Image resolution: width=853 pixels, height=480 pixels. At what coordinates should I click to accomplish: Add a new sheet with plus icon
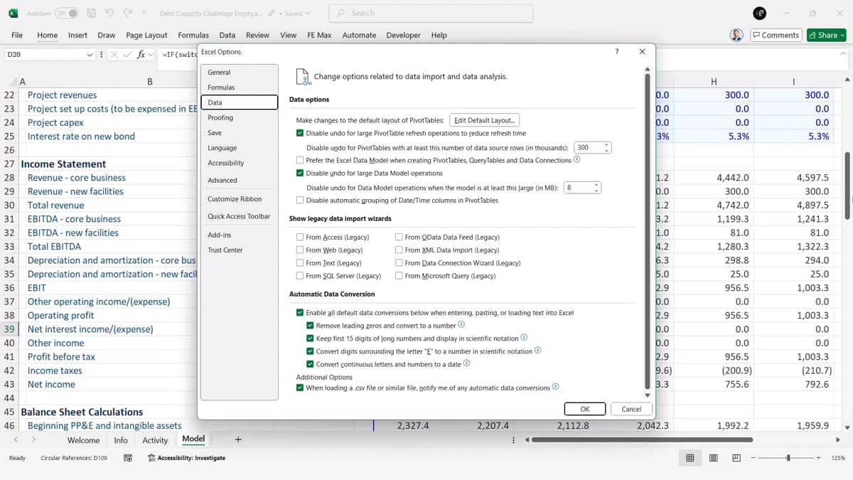(238, 439)
